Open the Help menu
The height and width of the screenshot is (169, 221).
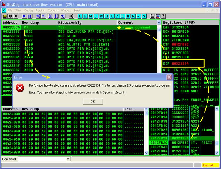(77, 11)
